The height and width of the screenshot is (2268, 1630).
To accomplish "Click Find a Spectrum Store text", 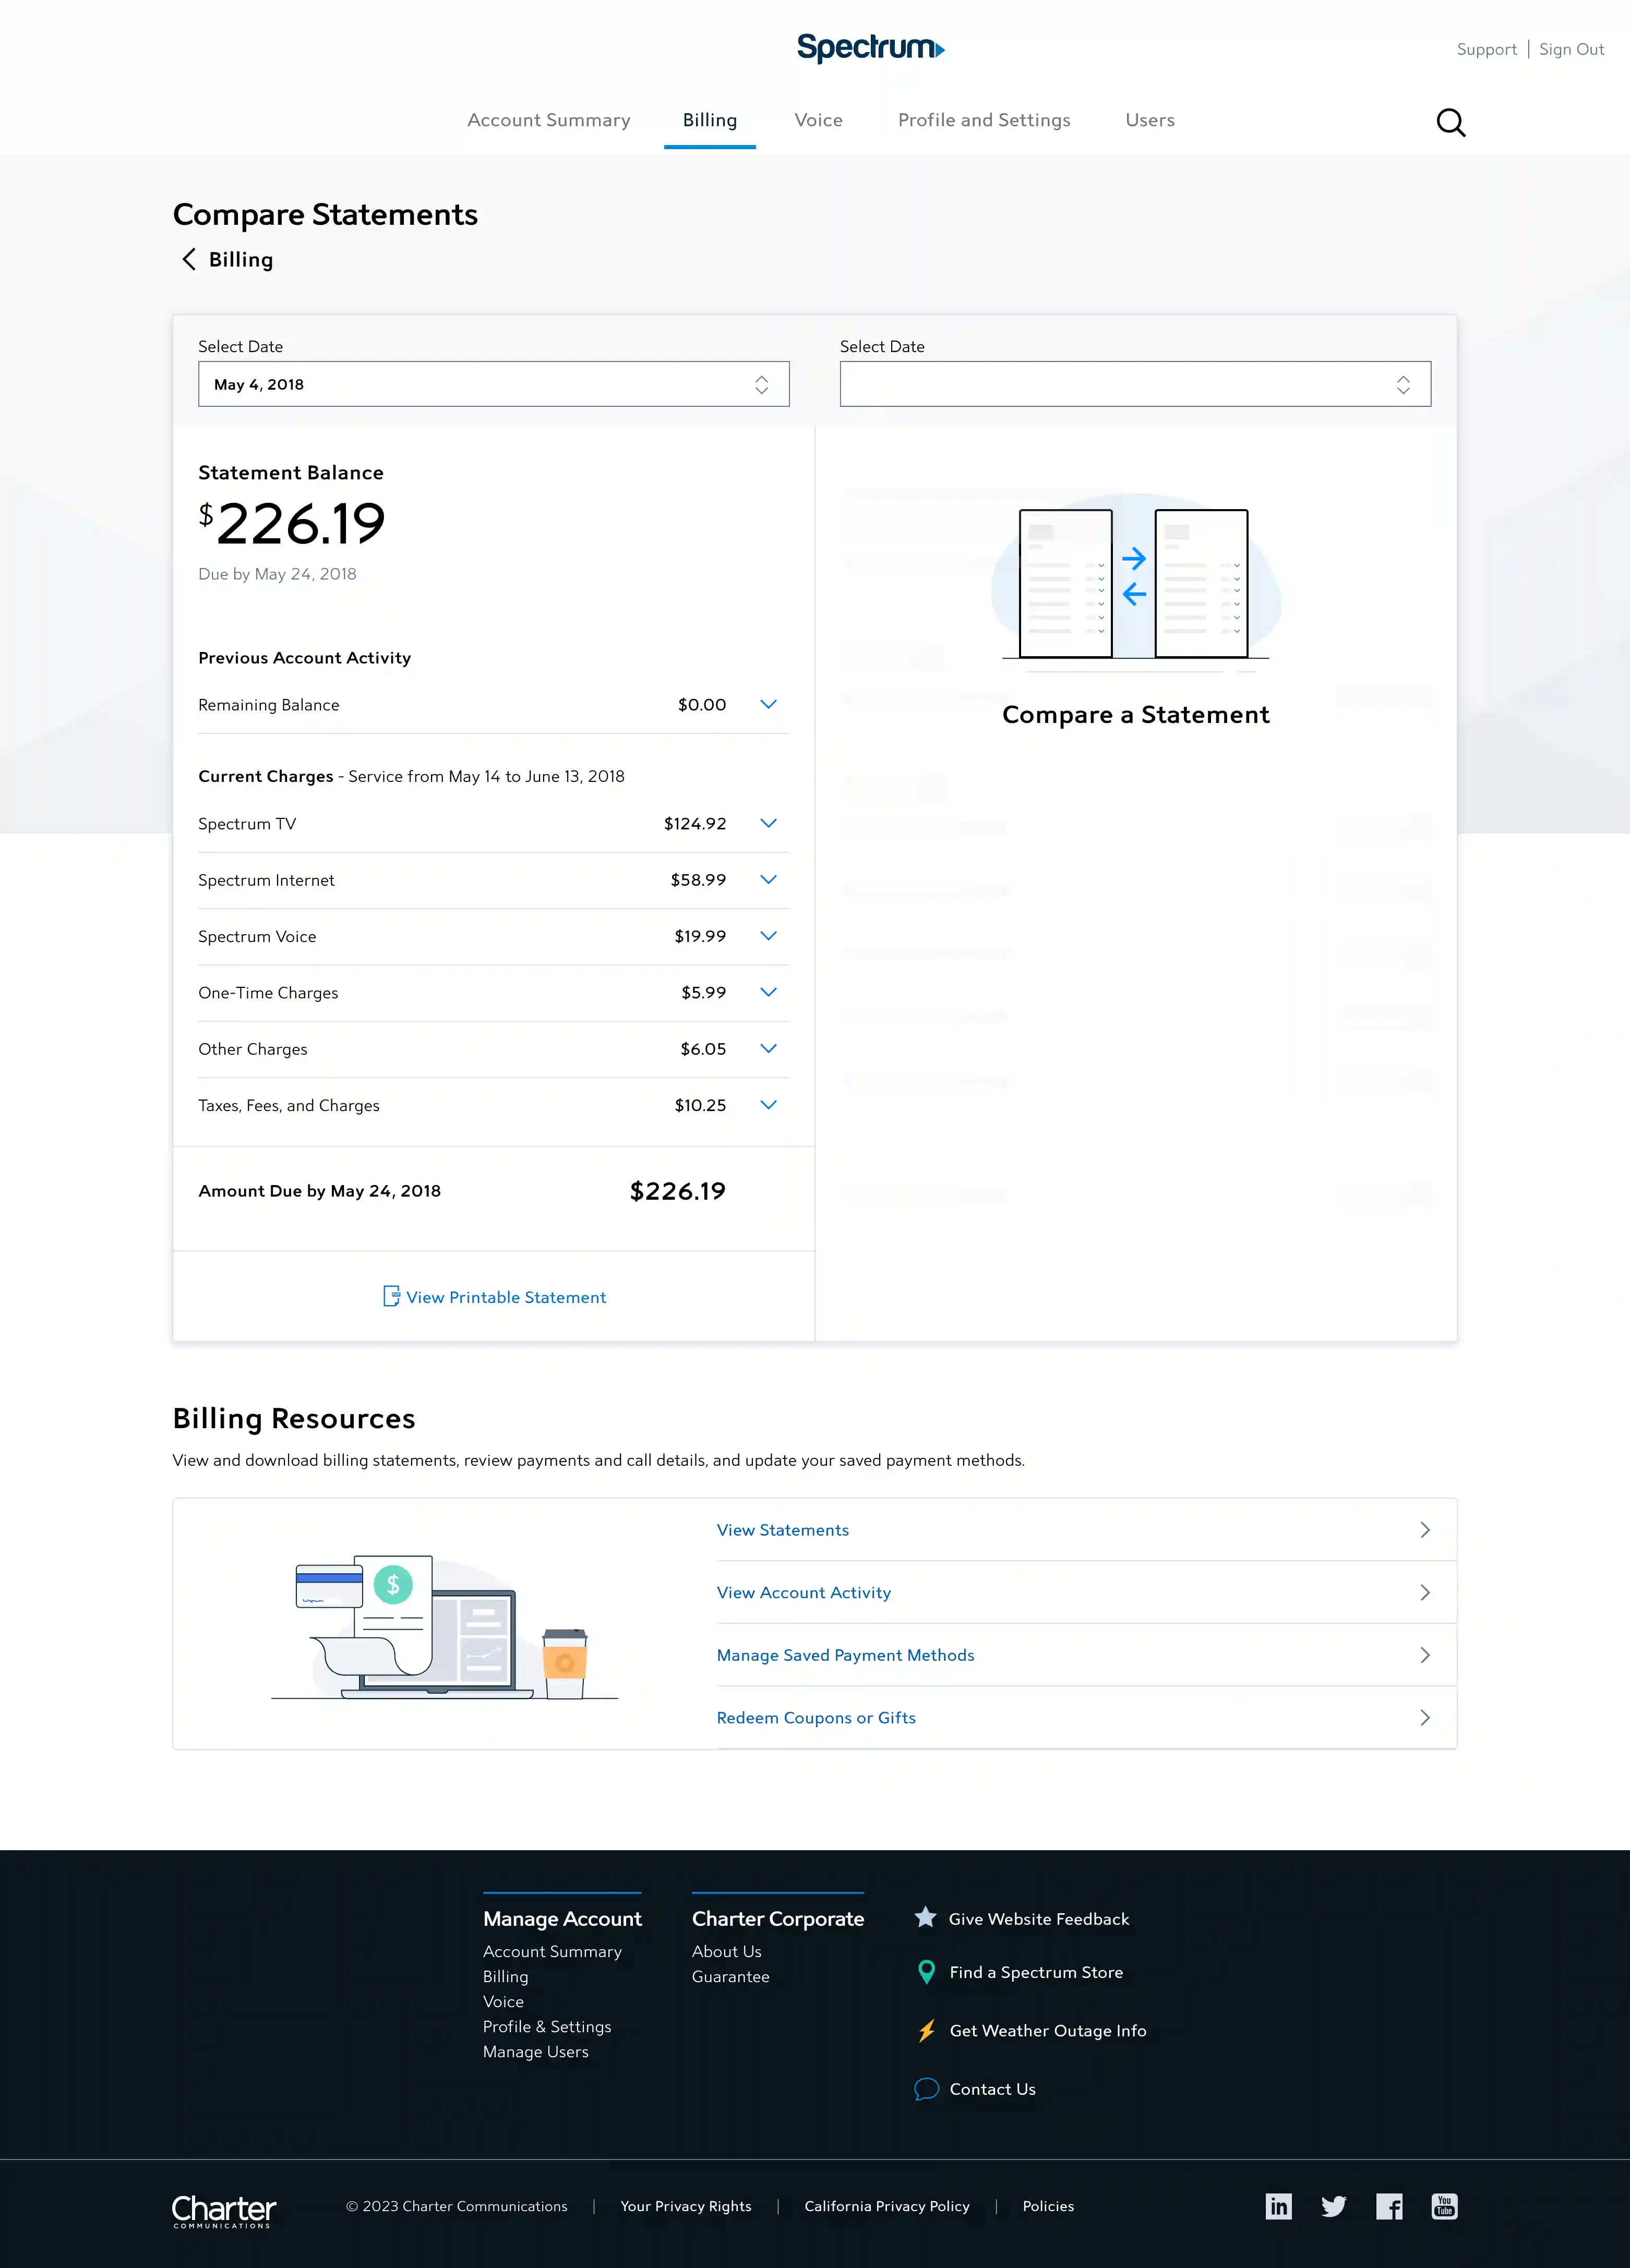I will (x=1036, y=1972).
